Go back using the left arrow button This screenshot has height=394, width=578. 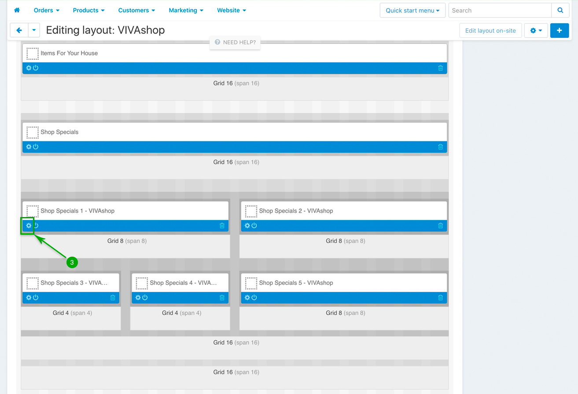pos(19,30)
